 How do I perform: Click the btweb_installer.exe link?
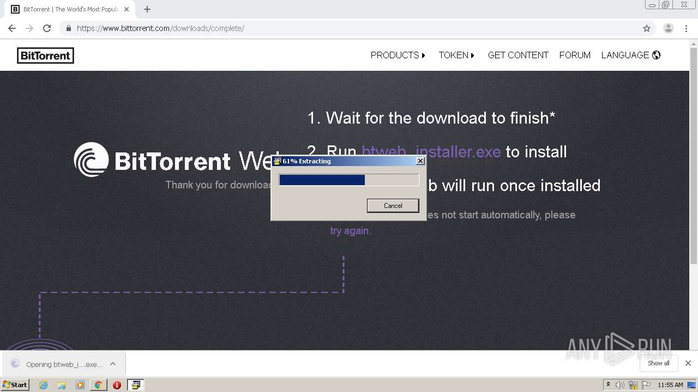pyautogui.click(x=431, y=151)
